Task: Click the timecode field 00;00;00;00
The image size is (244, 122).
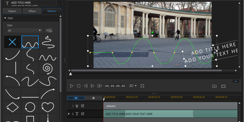Action: coord(115,86)
